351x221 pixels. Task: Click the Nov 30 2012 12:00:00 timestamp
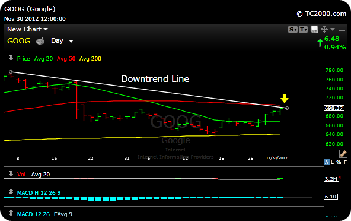point(35,19)
